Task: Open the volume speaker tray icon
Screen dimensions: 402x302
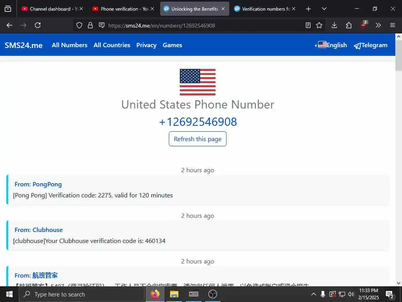Action: [351, 294]
